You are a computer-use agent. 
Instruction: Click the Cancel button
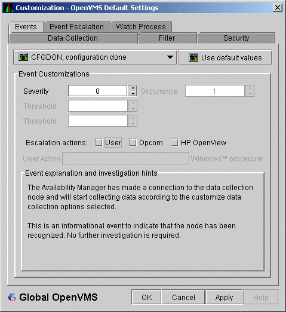(x=183, y=297)
